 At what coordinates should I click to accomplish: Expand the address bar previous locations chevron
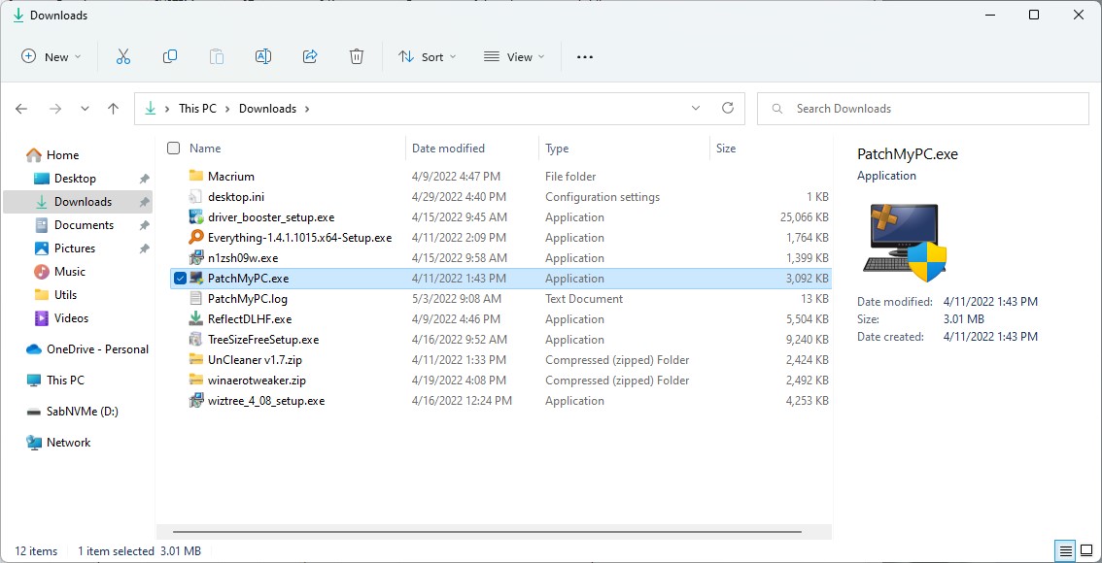(x=695, y=108)
